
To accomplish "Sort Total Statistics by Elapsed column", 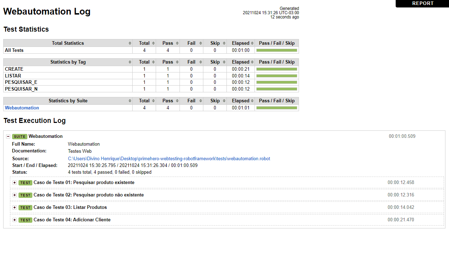I will point(241,43).
